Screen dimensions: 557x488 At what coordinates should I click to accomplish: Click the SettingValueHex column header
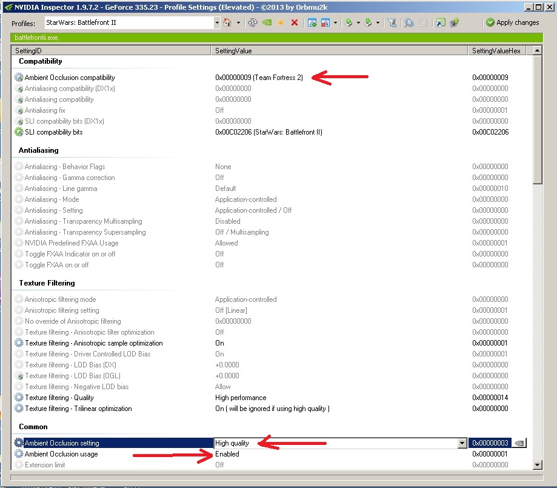[496, 51]
